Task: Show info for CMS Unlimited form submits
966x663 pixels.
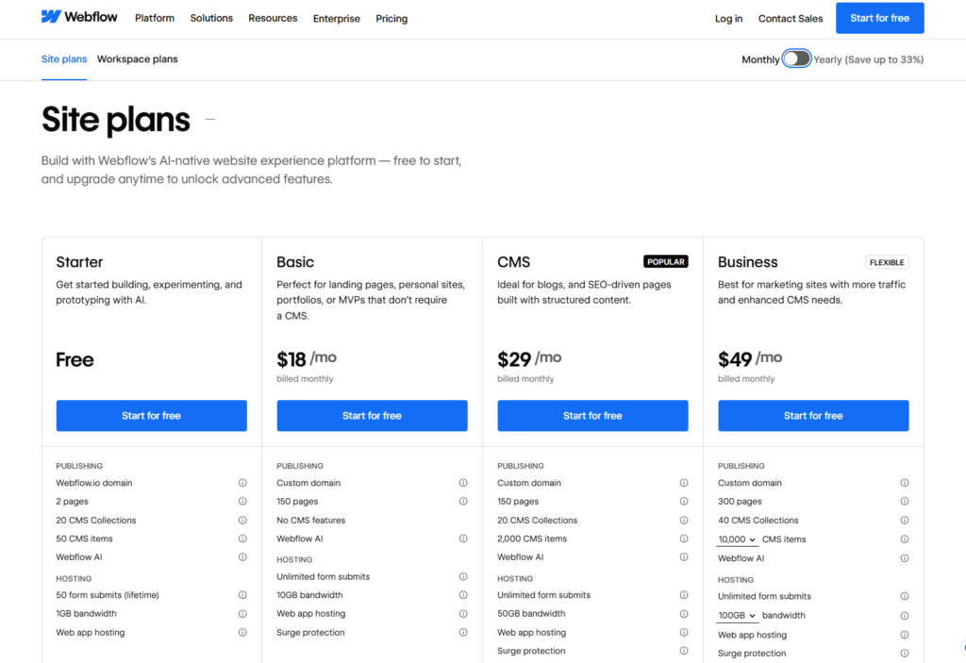Action: tap(684, 594)
